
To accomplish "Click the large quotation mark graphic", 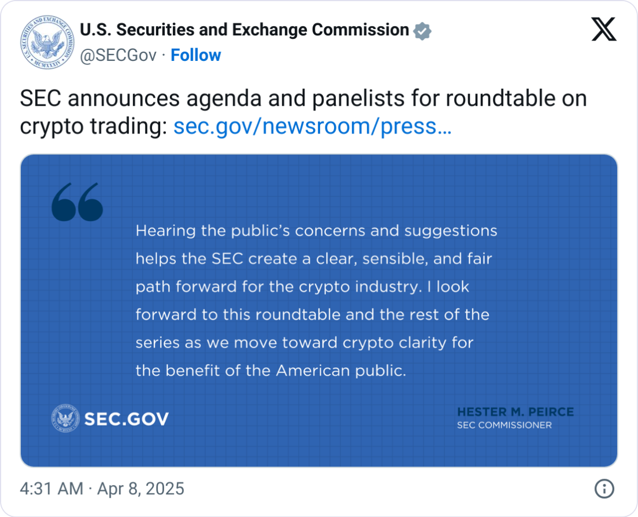I will [x=77, y=202].
